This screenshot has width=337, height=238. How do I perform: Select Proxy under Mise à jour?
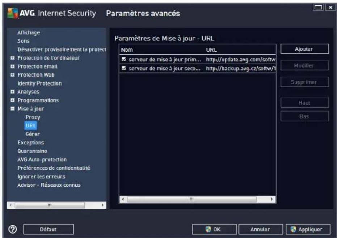tap(33, 117)
